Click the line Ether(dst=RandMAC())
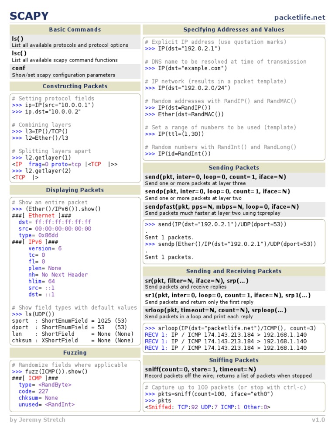 point(184,114)
